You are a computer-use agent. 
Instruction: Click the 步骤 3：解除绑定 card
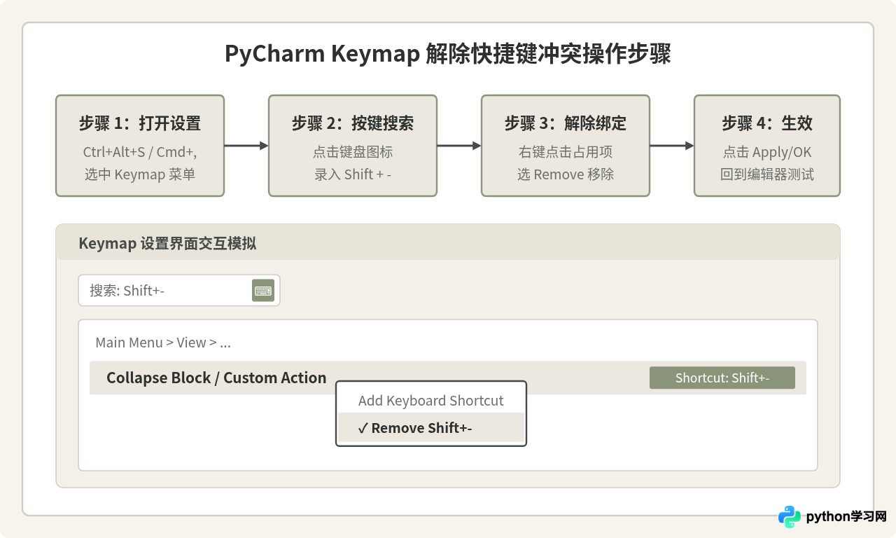pyautogui.click(x=566, y=146)
